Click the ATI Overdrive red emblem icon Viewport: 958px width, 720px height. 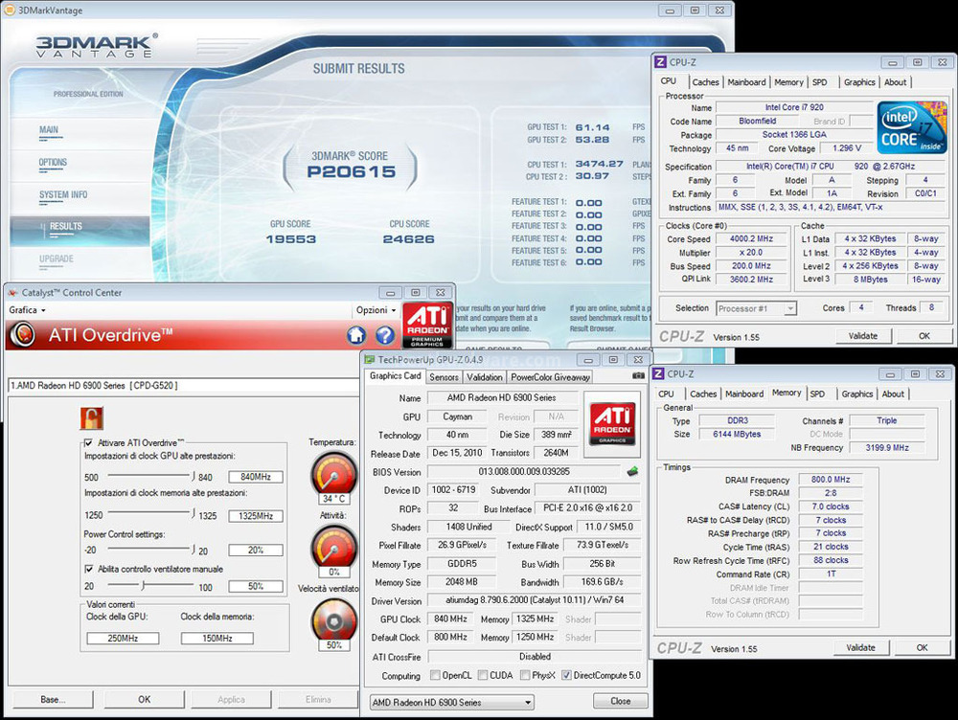click(x=23, y=335)
